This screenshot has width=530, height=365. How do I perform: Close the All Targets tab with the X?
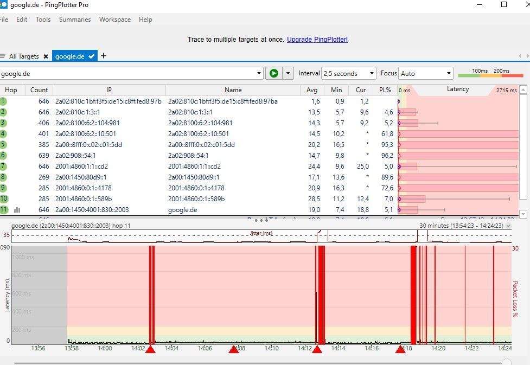click(46, 56)
